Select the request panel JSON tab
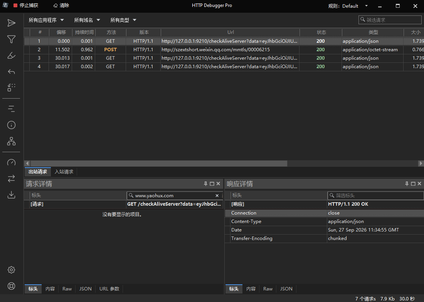 pyautogui.click(x=86, y=289)
